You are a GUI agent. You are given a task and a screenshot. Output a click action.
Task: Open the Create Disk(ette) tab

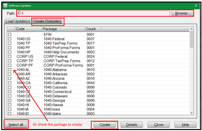click(x=48, y=21)
